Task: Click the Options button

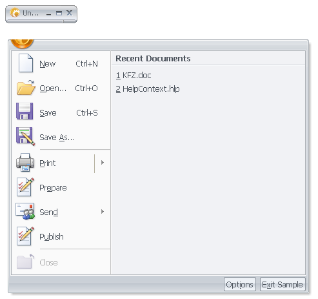Action: [240, 284]
